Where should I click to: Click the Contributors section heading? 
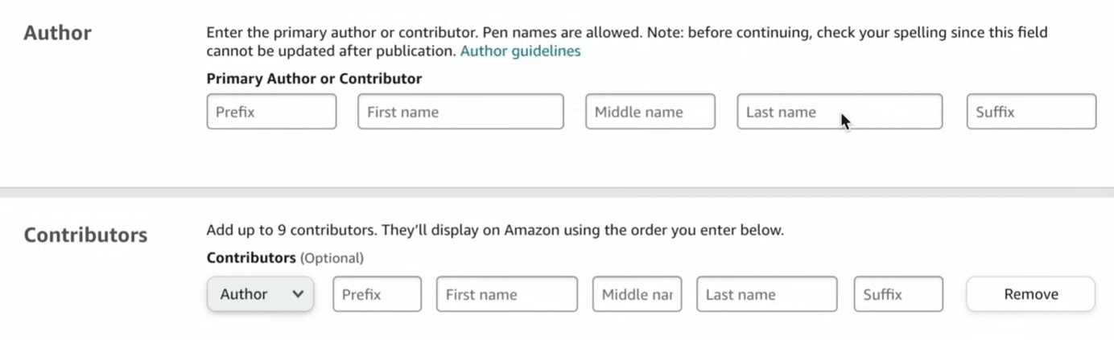(85, 235)
